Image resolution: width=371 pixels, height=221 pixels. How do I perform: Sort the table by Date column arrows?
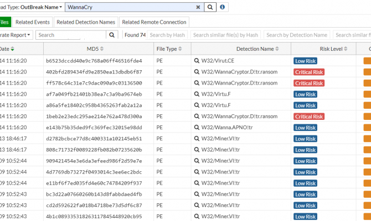[12, 49]
